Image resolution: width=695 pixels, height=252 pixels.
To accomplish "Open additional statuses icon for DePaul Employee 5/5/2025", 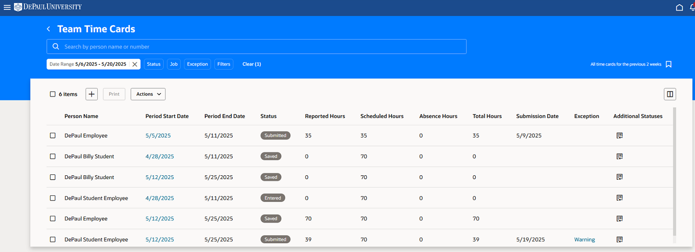I will [x=619, y=136].
